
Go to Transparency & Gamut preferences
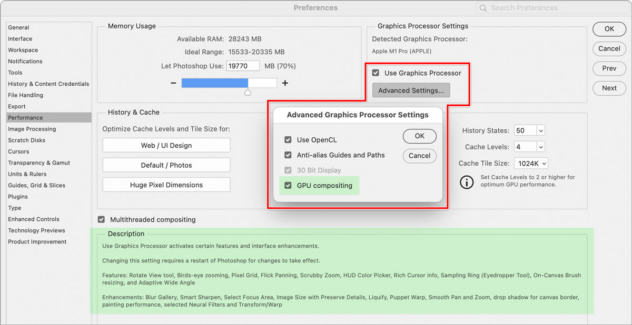[39, 163]
